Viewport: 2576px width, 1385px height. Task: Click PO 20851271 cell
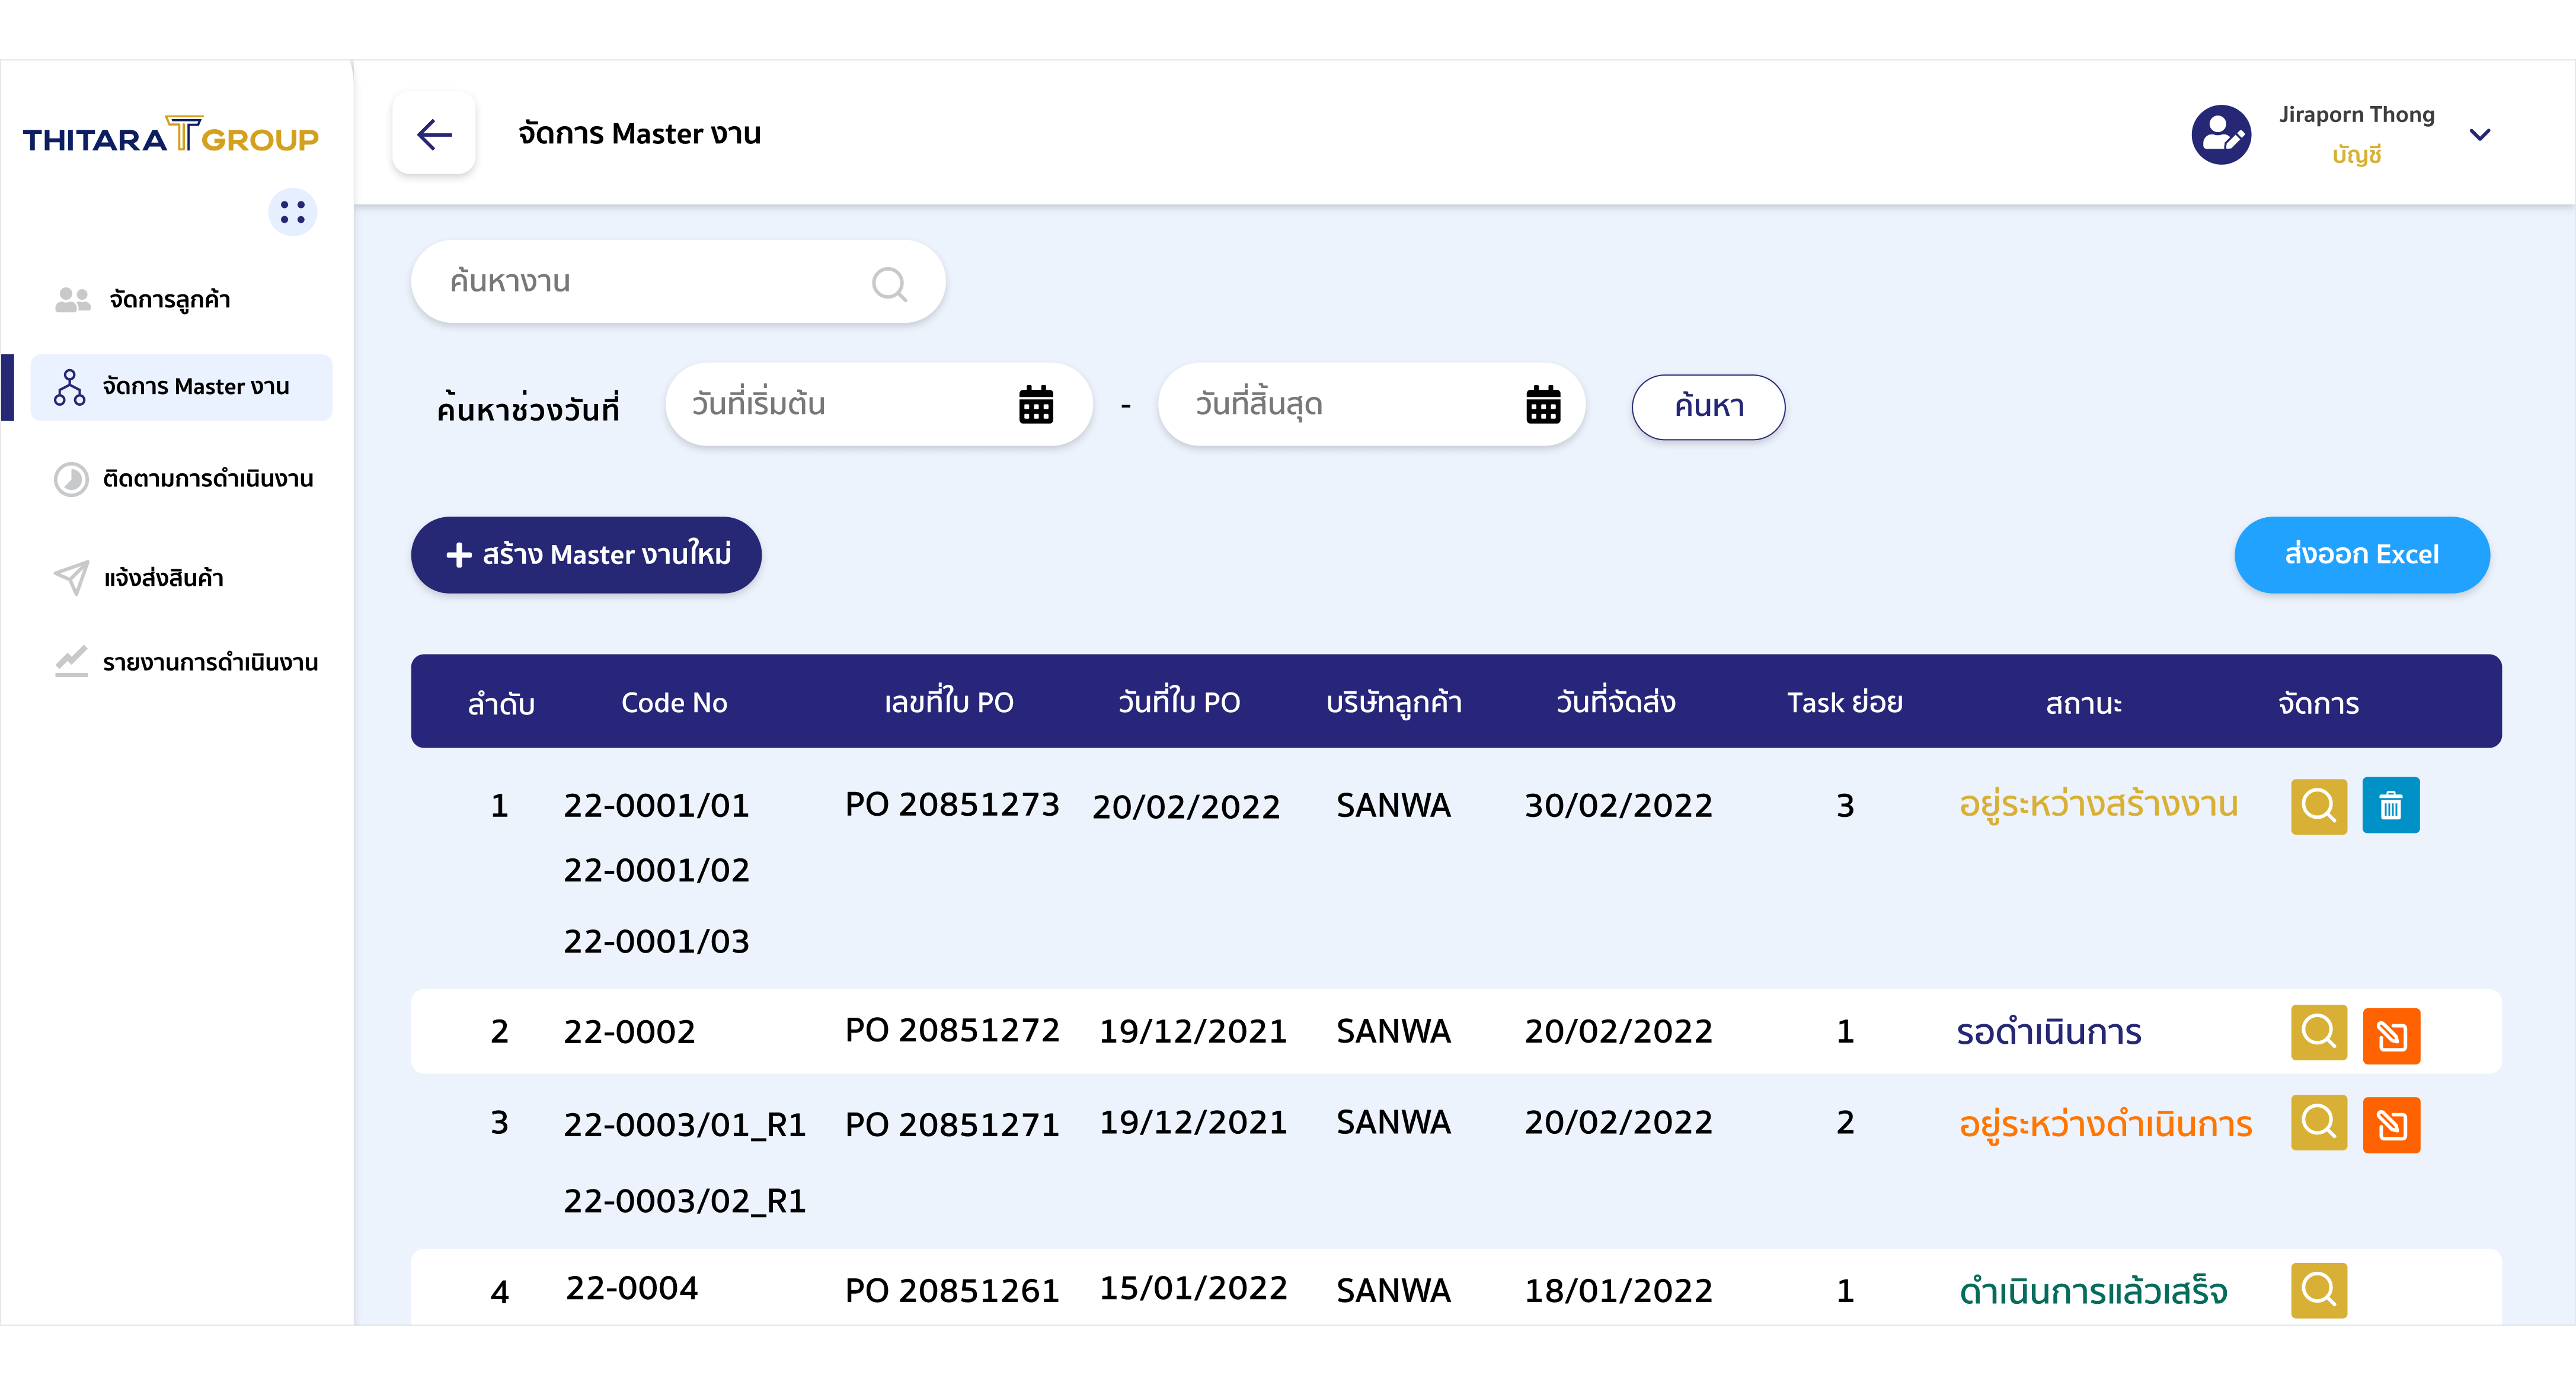pyautogui.click(x=951, y=1125)
